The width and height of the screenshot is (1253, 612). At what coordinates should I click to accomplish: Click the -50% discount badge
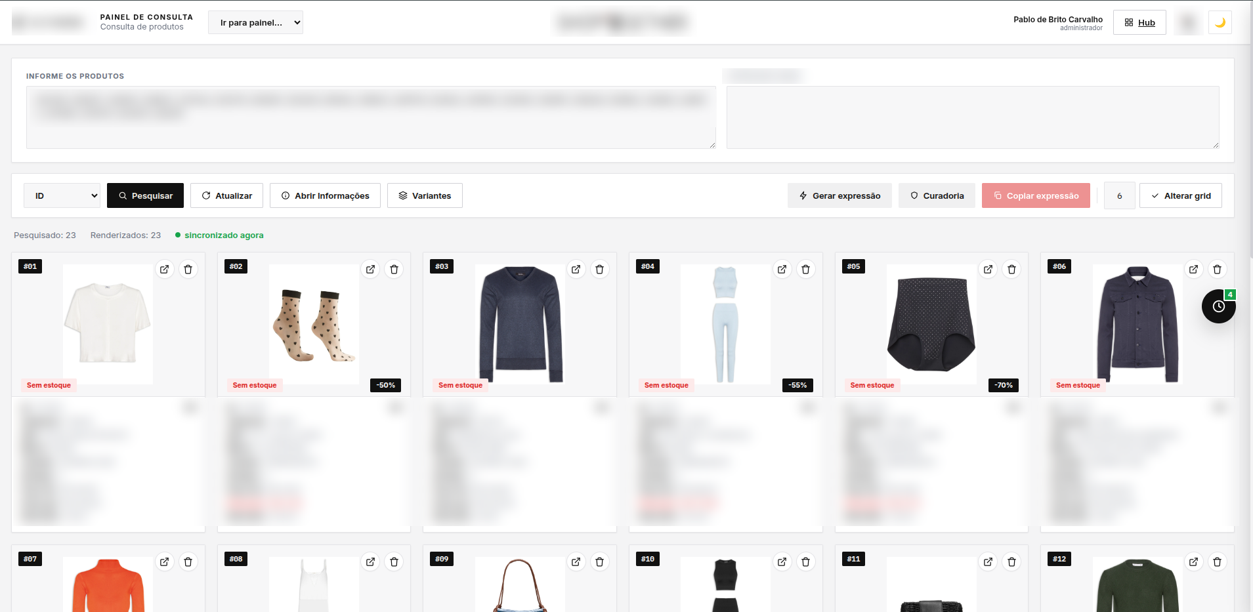point(386,385)
